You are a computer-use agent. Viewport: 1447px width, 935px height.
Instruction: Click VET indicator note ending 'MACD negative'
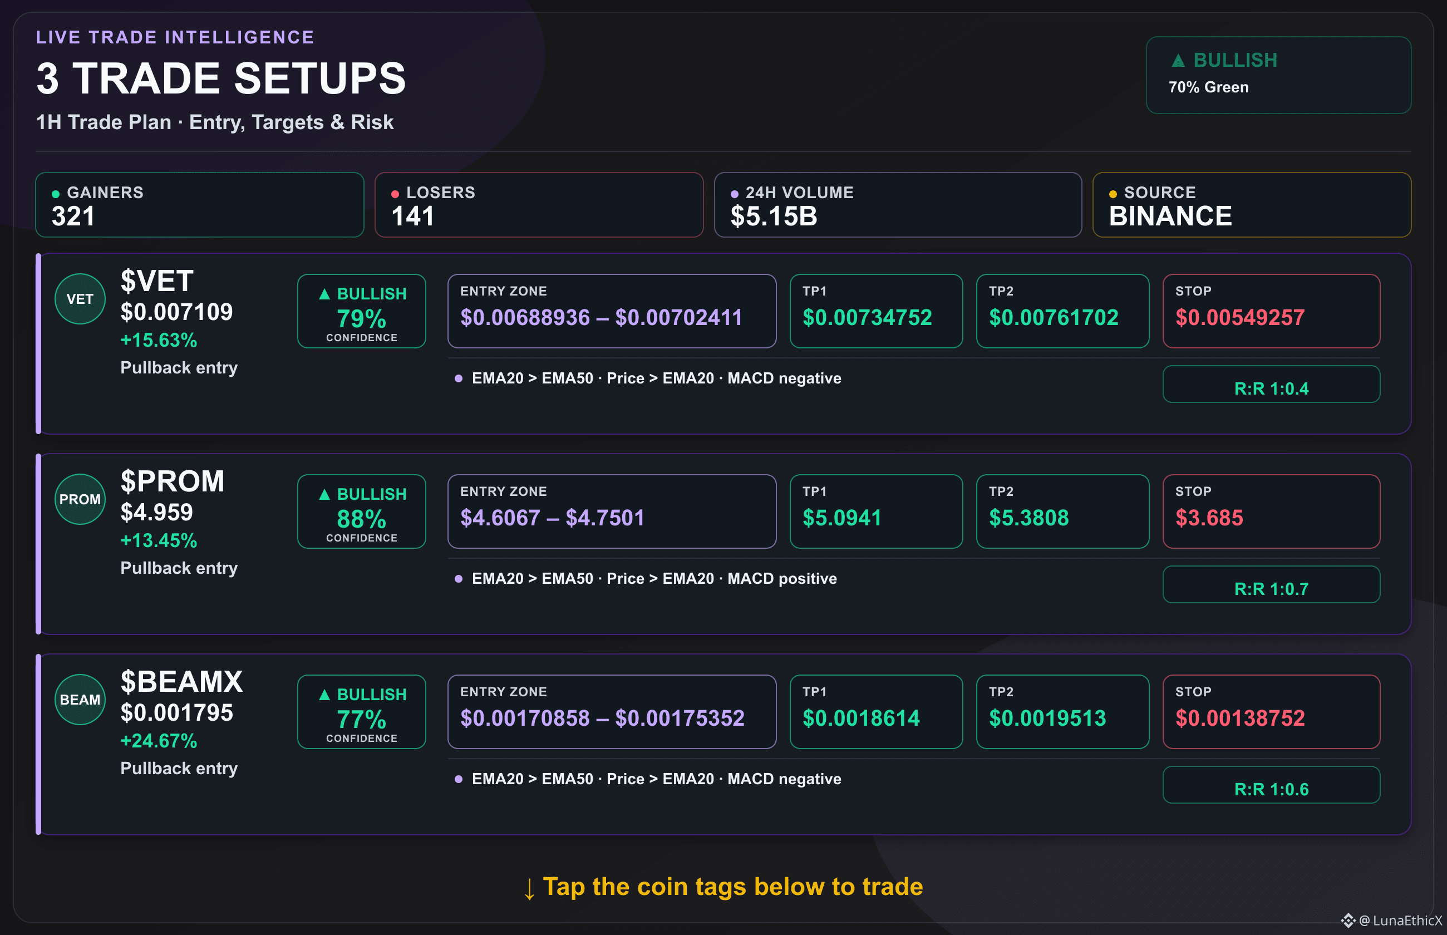[x=656, y=378]
